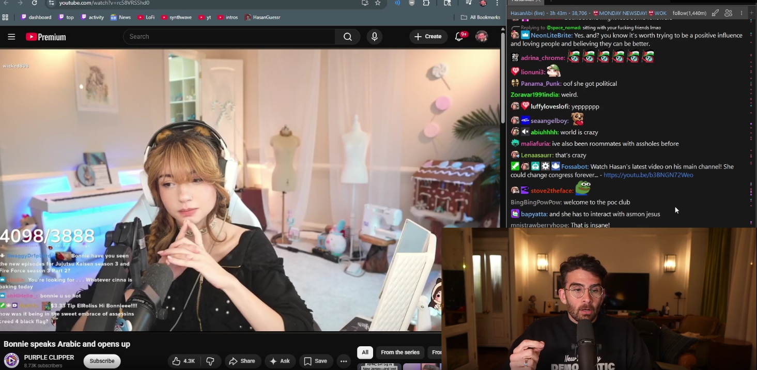This screenshot has width=757, height=370.
Task: Click the PURPLE CLIPPER channel name
Action: pos(49,358)
